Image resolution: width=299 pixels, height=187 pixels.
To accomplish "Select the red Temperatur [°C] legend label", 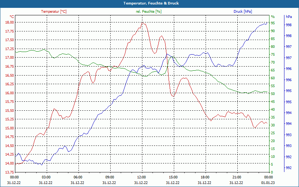I will coord(54,12).
